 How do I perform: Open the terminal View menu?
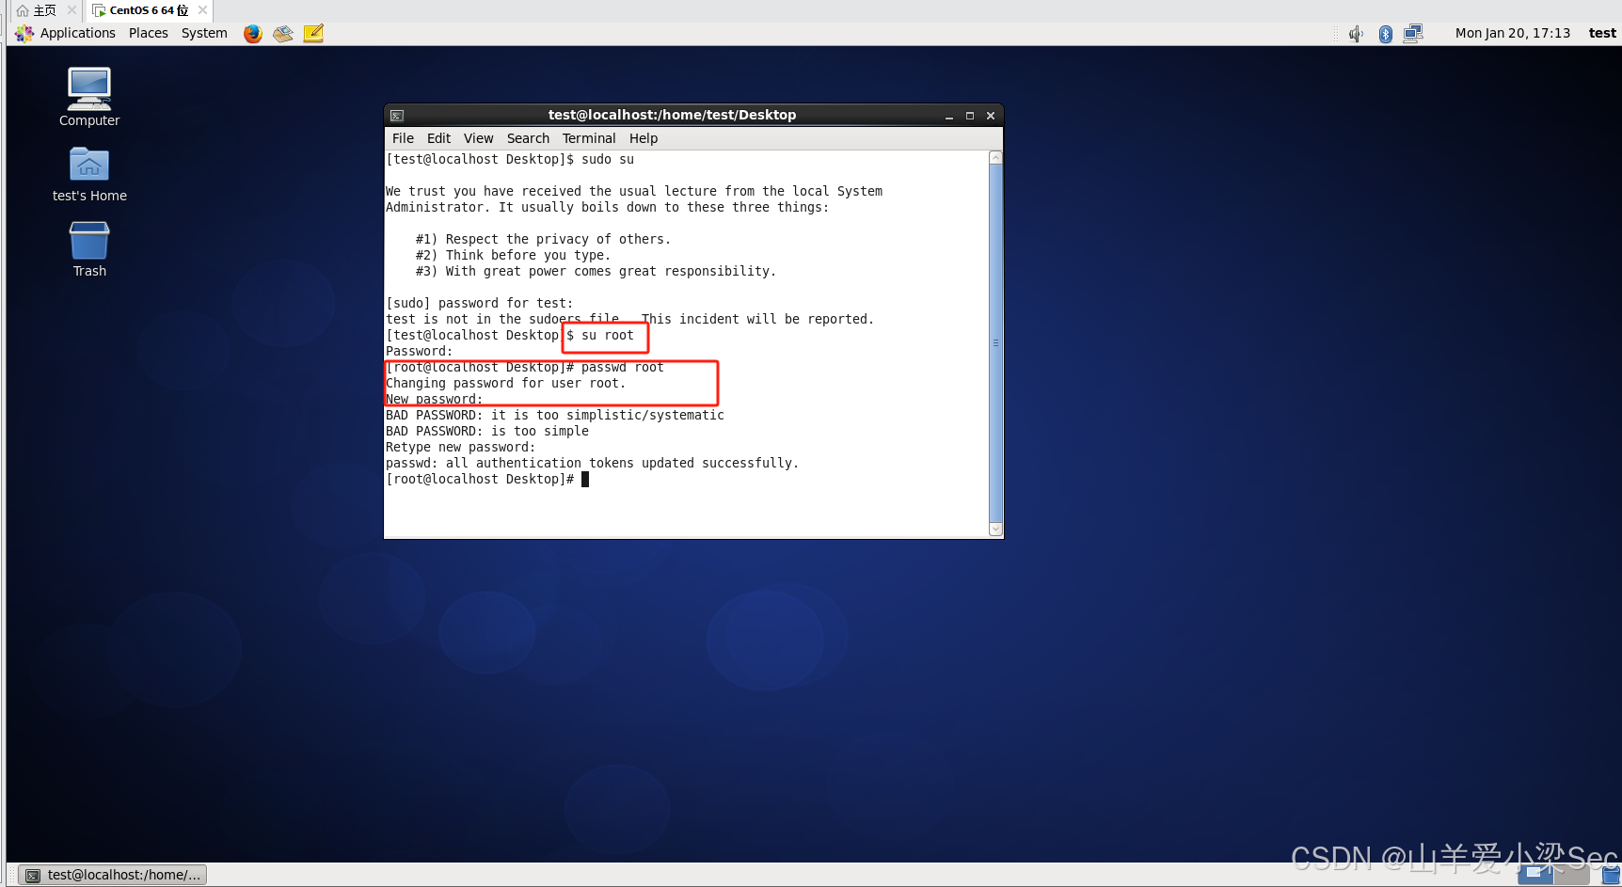coord(478,138)
